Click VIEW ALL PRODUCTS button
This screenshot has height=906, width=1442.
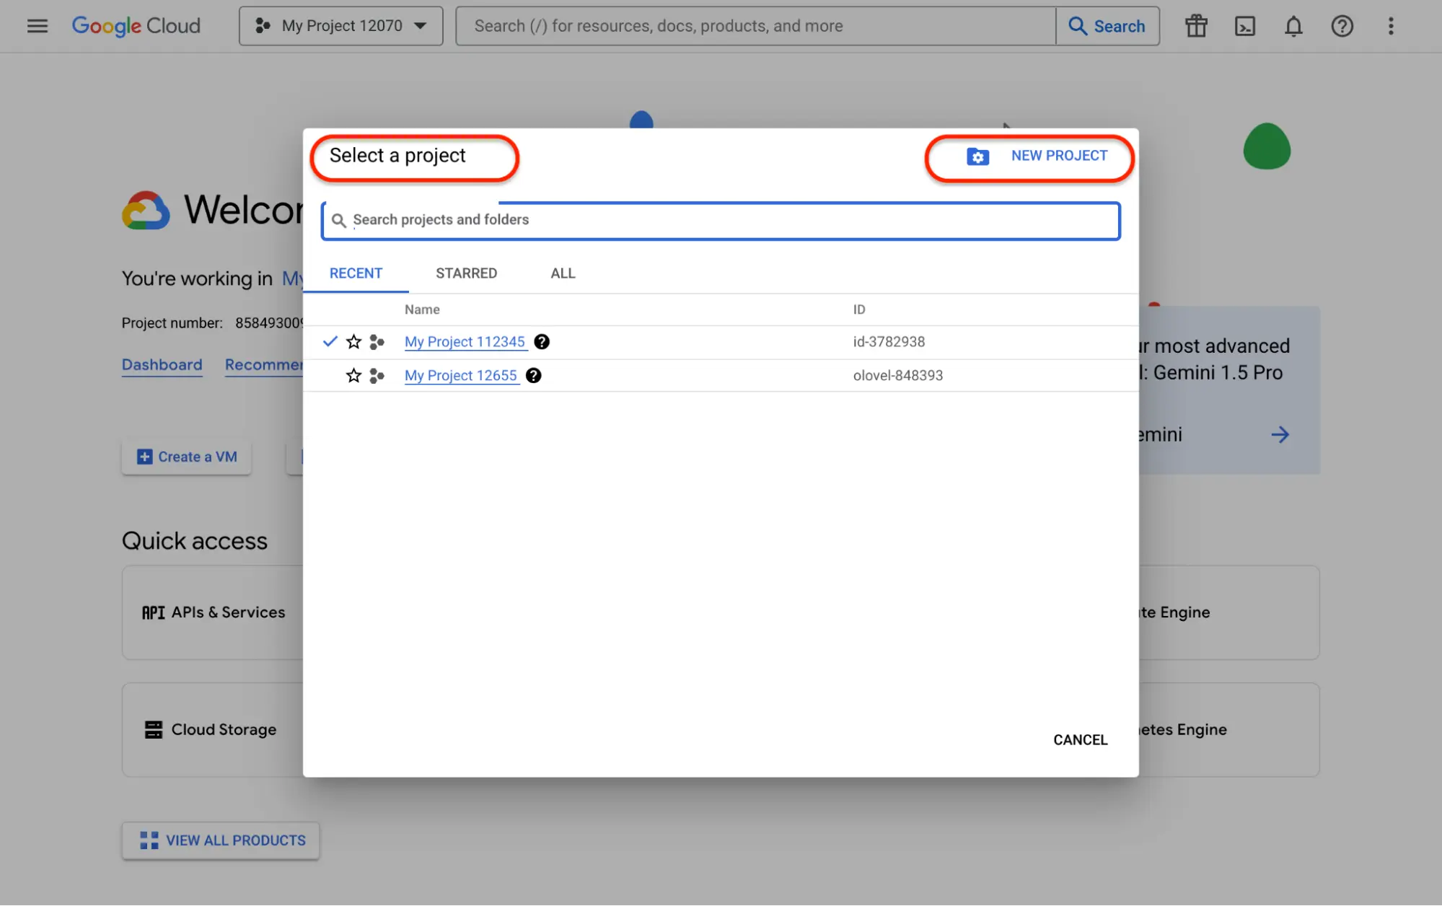(x=221, y=840)
